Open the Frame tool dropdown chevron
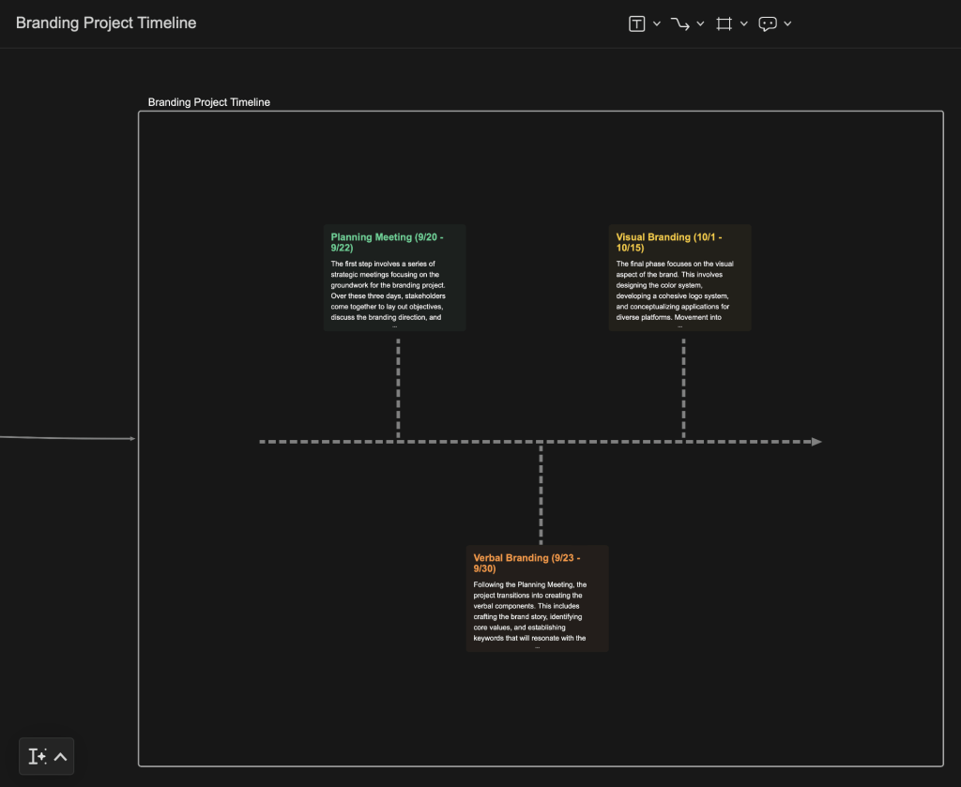The image size is (961, 787). click(x=744, y=24)
